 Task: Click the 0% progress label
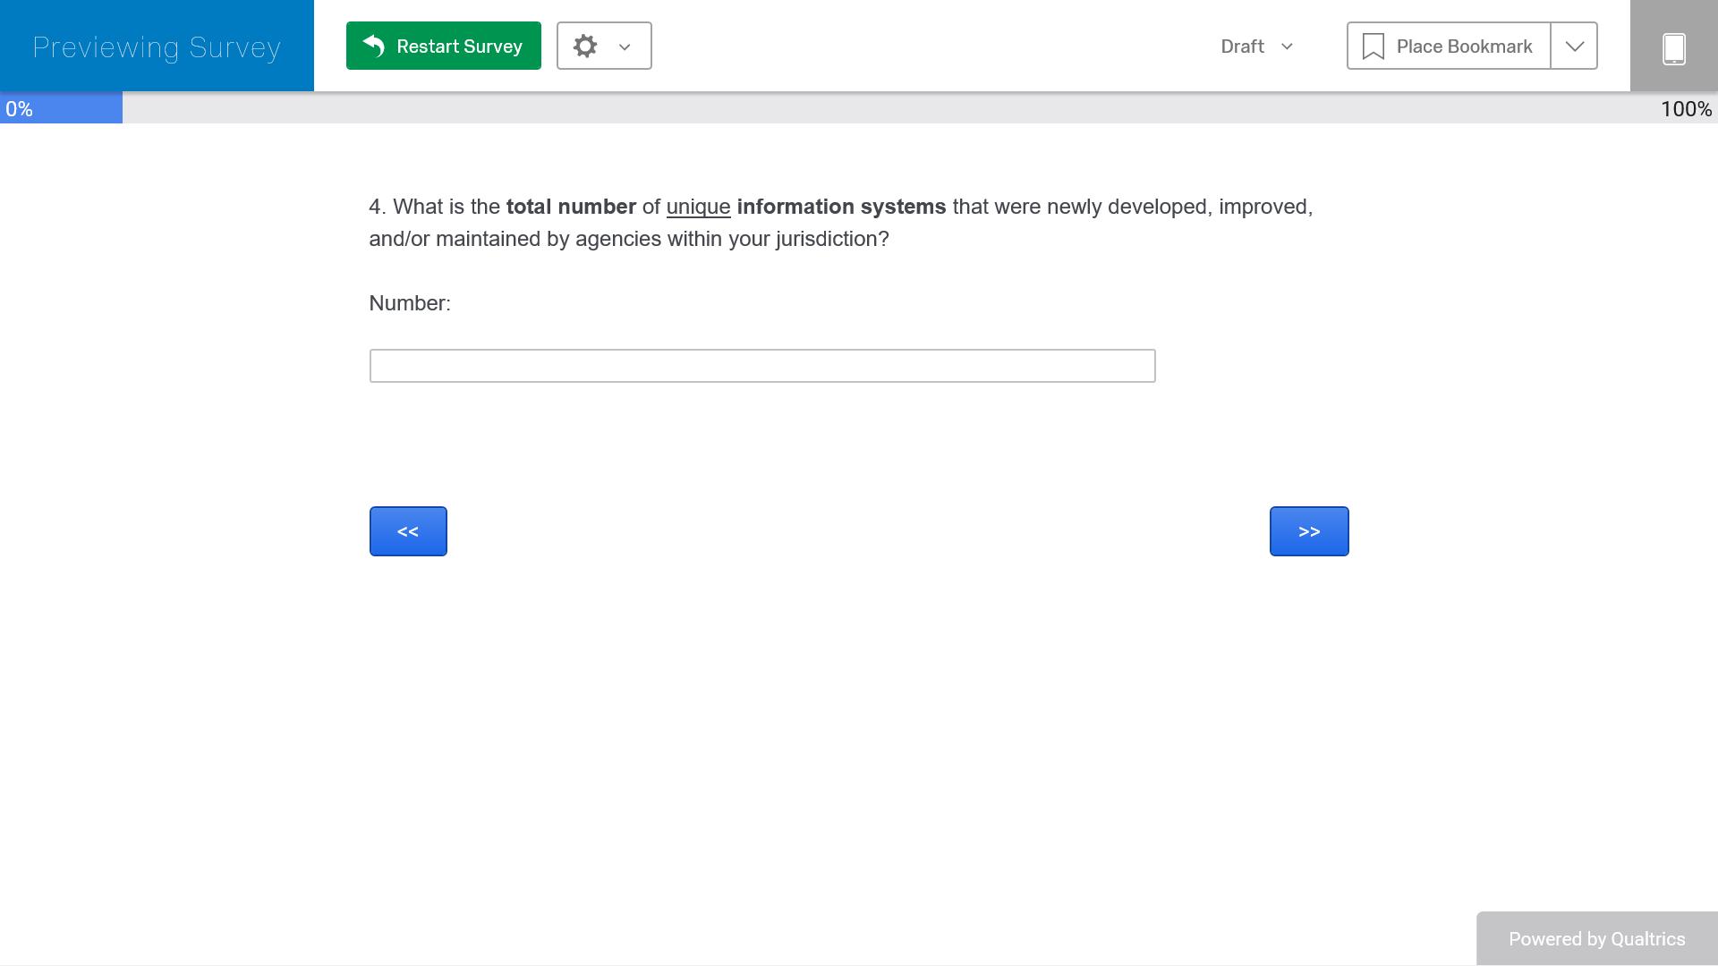tap(19, 109)
